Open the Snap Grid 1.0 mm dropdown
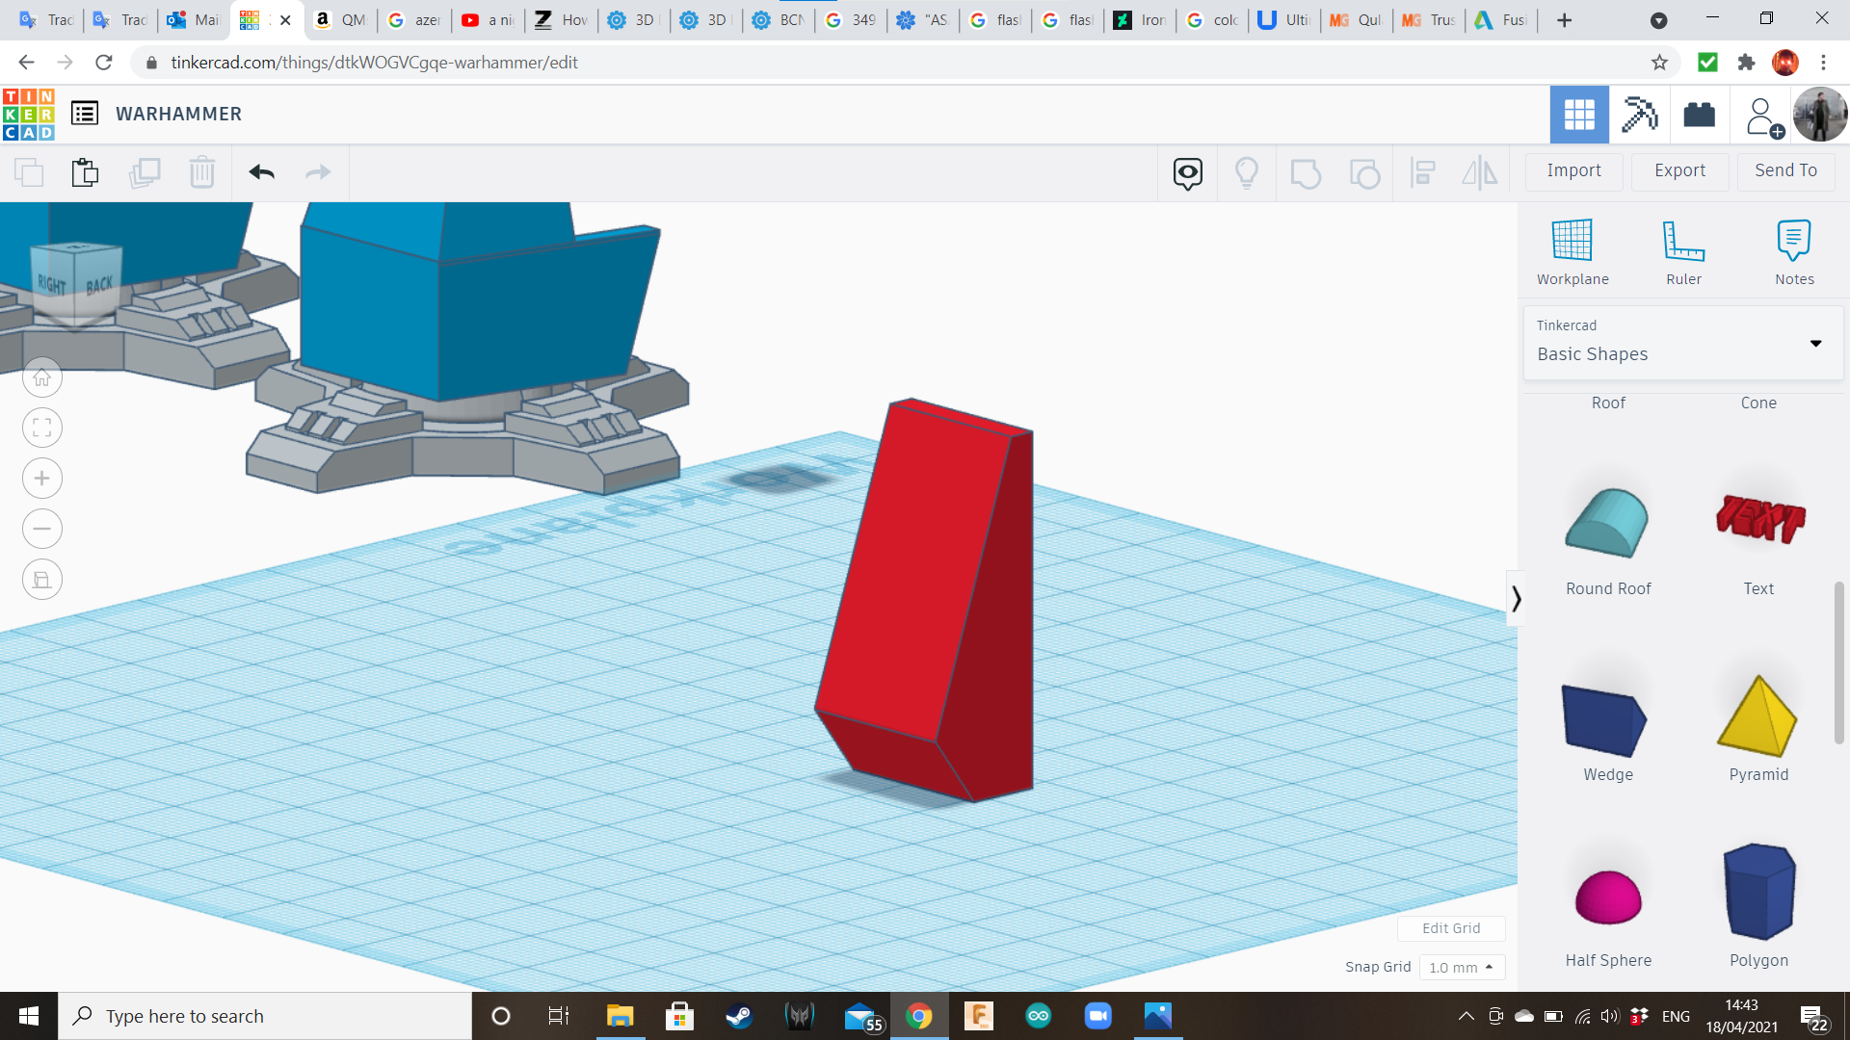Viewport: 1850px width, 1040px height. pos(1461,967)
